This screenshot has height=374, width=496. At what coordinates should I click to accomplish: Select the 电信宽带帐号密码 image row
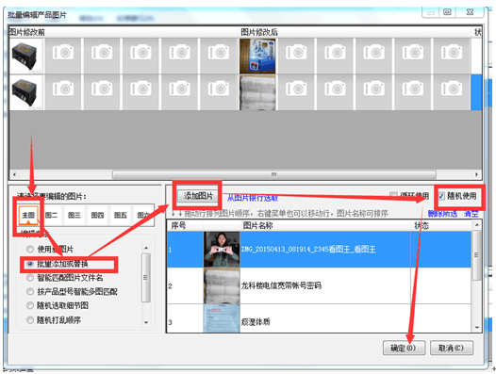[x=319, y=285]
